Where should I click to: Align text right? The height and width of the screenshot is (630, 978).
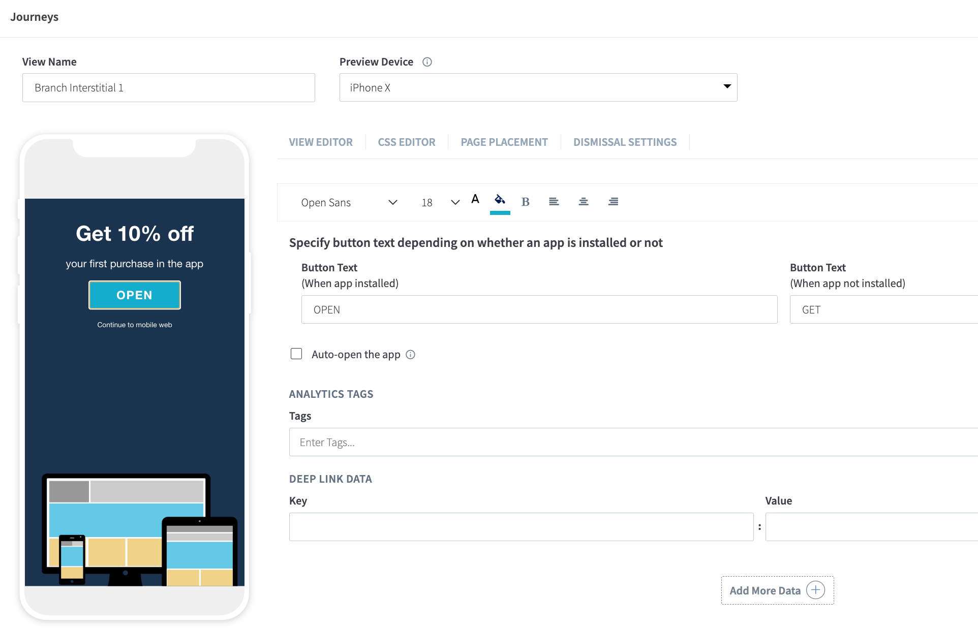(x=613, y=202)
